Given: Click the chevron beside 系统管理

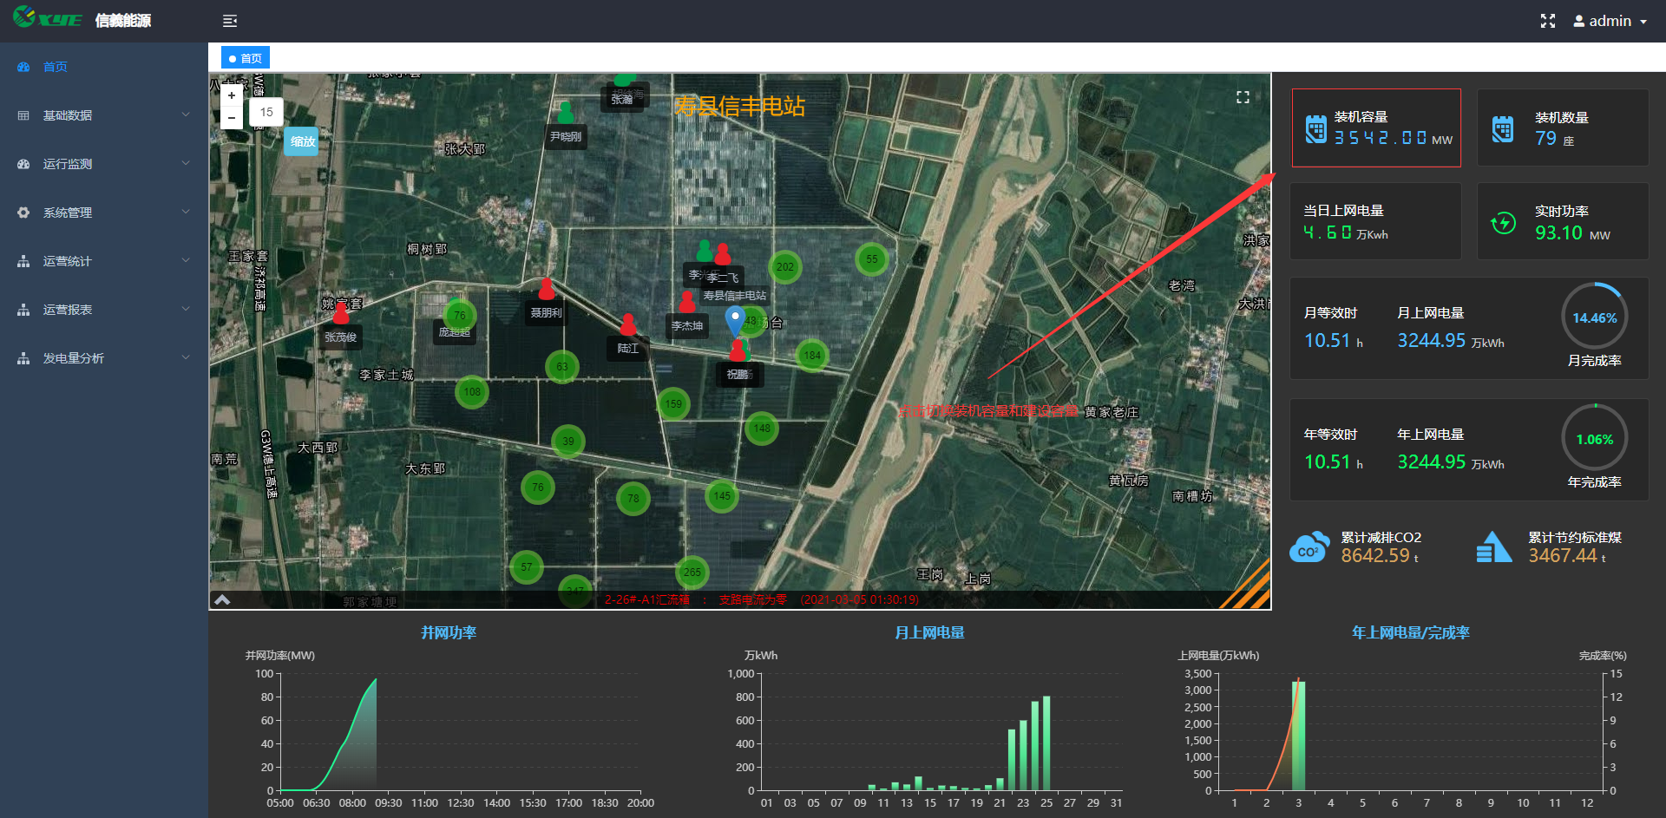Looking at the screenshot, I should pos(186,212).
